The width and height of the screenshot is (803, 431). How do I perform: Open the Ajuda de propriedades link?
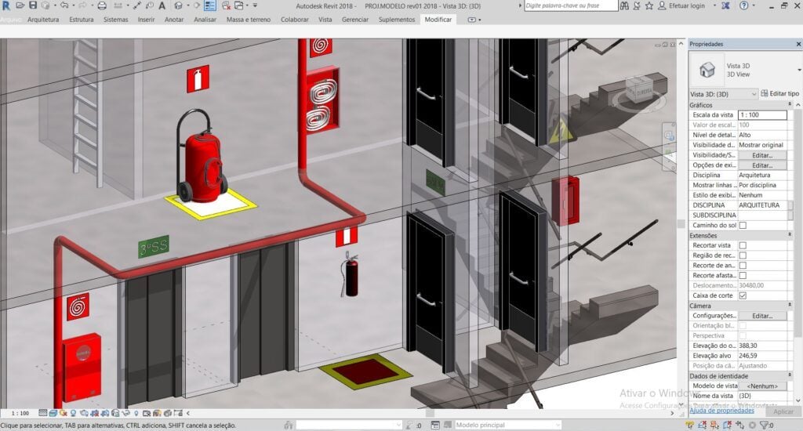pyautogui.click(x=721, y=411)
